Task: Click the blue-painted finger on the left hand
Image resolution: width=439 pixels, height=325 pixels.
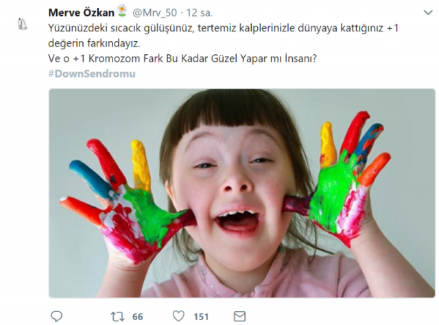Action: [x=90, y=179]
